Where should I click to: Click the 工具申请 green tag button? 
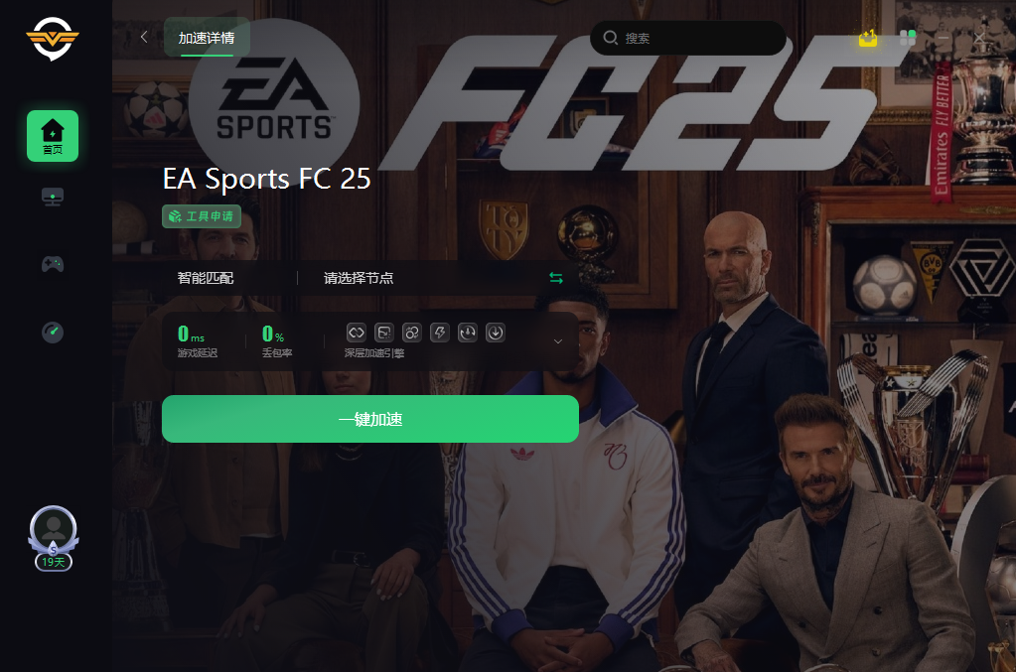[x=202, y=216]
